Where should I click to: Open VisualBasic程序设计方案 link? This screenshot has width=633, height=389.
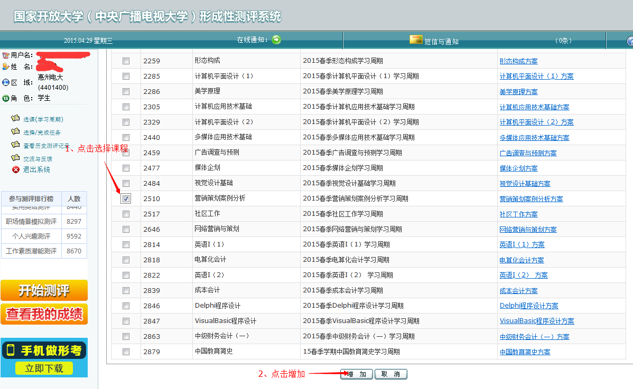(x=537, y=321)
